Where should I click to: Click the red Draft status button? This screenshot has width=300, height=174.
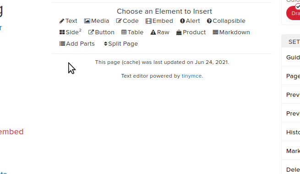[293, 13]
